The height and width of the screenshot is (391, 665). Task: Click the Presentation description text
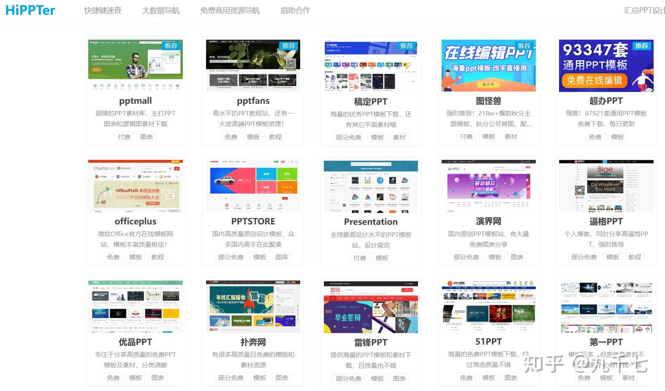(371, 240)
